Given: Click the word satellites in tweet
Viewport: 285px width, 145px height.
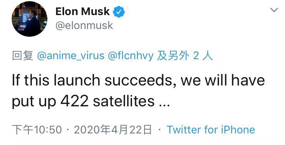Looking at the screenshot, I should (123, 101).
